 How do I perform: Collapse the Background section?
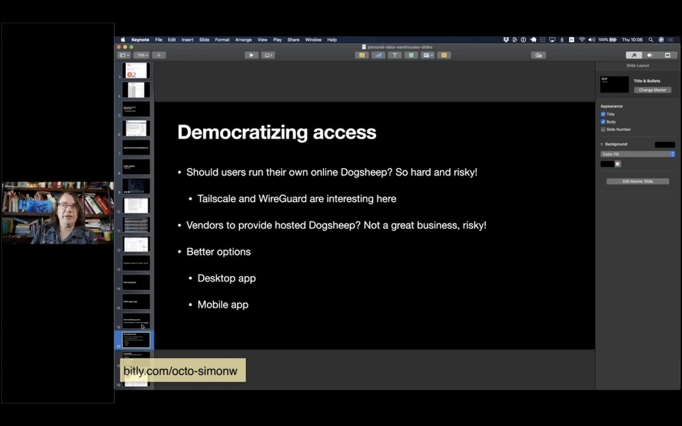coord(602,144)
